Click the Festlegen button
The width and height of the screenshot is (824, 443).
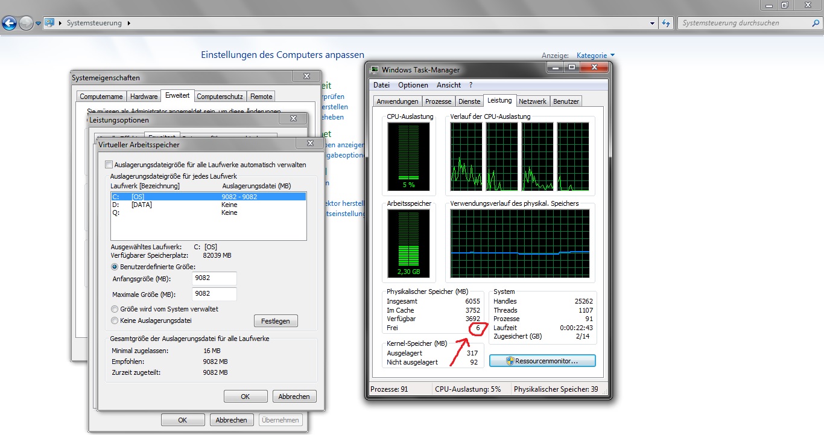pyautogui.click(x=276, y=321)
